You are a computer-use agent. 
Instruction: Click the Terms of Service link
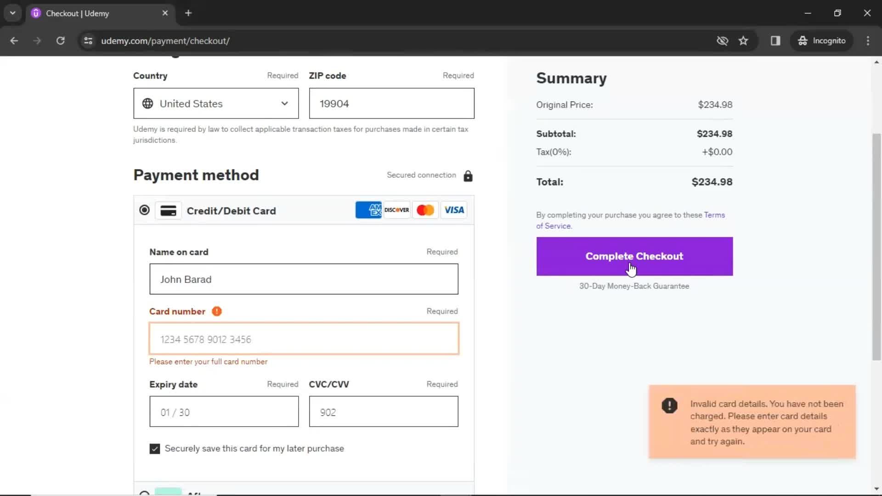click(x=631, y=220)
